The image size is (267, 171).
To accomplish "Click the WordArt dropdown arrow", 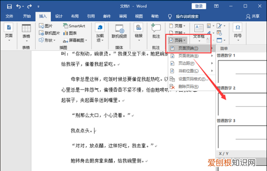I will (213, 33).
